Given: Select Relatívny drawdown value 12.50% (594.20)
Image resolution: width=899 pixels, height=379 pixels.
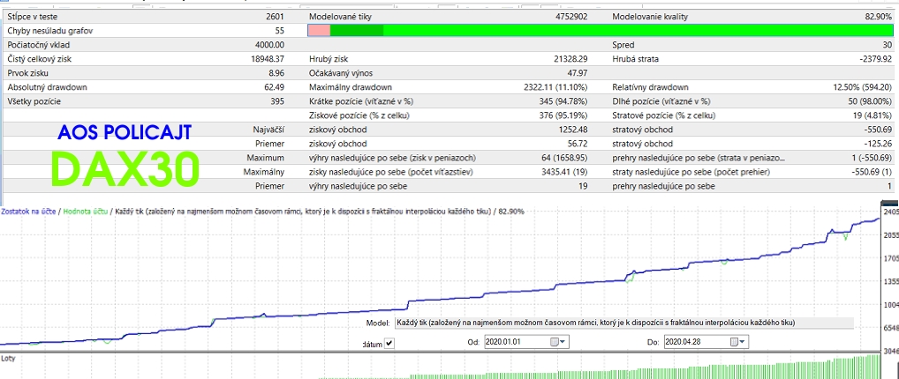Looking at the screenshot, I should click(x=862, y=87).
